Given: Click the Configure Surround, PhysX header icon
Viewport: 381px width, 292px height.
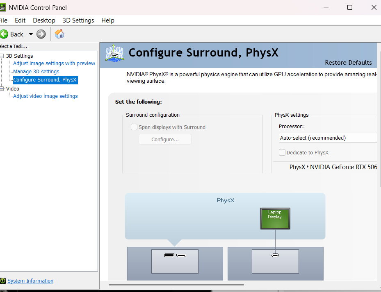Looking at the screenshot, I should (115, 53).
